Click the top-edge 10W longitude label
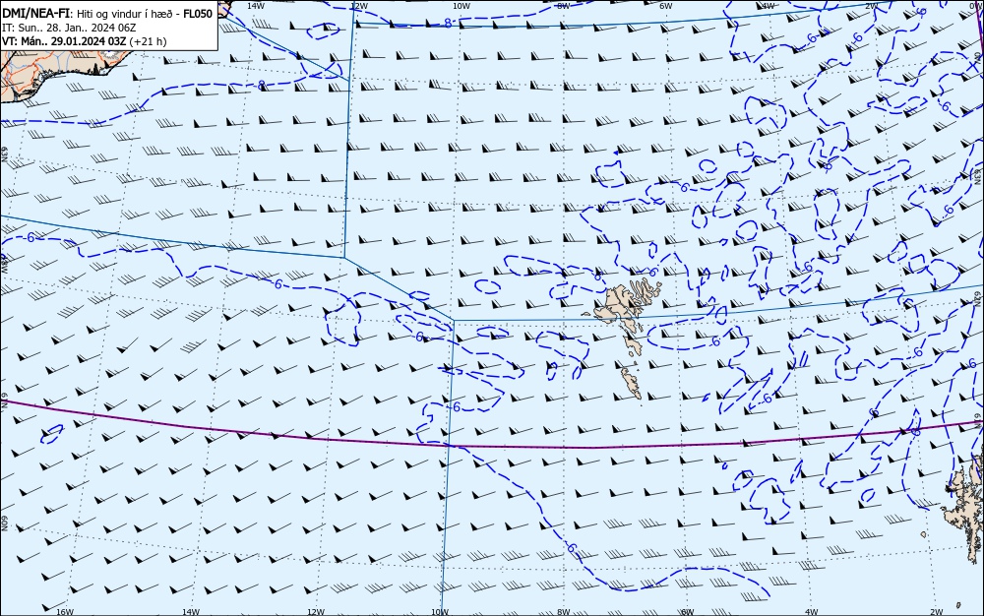 tap(461, 6)
